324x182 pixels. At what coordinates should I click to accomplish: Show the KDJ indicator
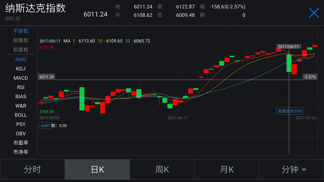point(21,69)
